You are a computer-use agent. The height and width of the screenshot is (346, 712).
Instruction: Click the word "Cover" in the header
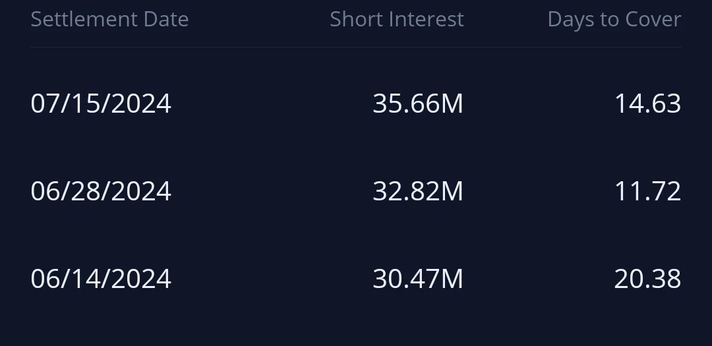click(653, 20)
